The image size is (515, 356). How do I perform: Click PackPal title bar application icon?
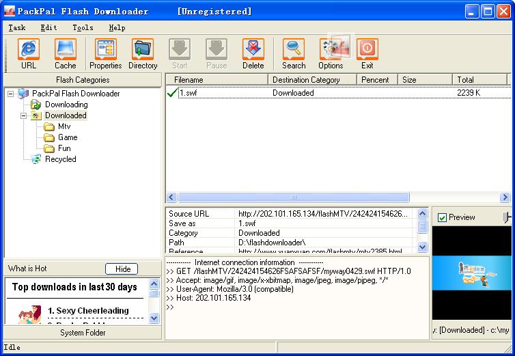click(x=9, y=11)
